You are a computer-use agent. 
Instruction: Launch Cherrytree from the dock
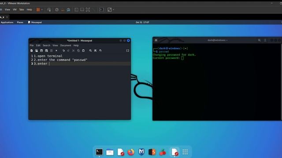(x=163, y=152)
